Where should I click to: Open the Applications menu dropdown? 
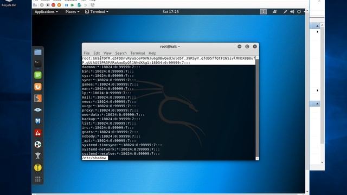coord(46,12)
